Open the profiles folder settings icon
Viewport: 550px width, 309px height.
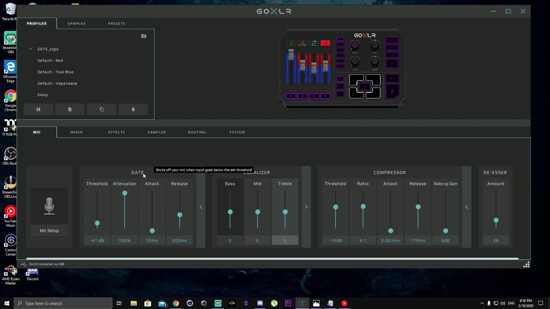coord(144,36)
